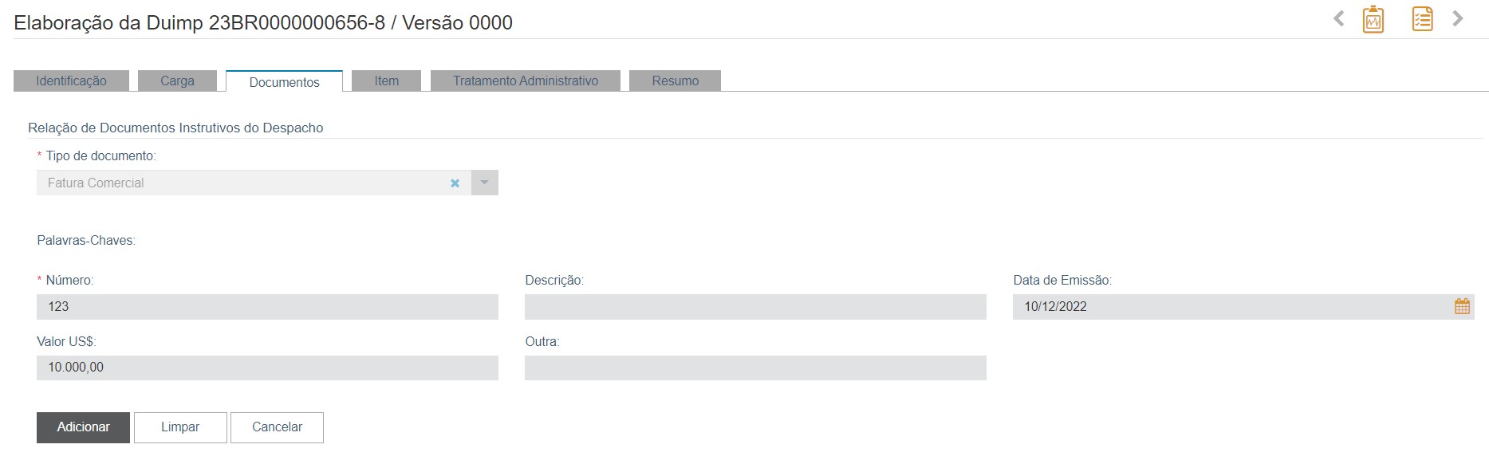Select the Item tab
1489x464 pixels.
pyautogui.click(x=386, y=81)
